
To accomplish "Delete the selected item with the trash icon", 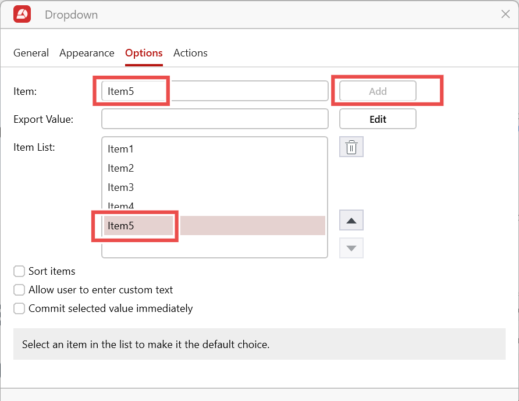I will pyautogui.click(x=351, y=148).
